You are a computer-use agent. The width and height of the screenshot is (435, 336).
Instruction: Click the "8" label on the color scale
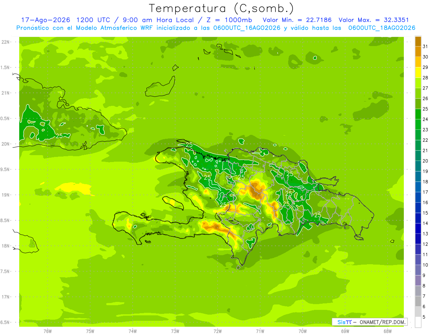(424, 286)
